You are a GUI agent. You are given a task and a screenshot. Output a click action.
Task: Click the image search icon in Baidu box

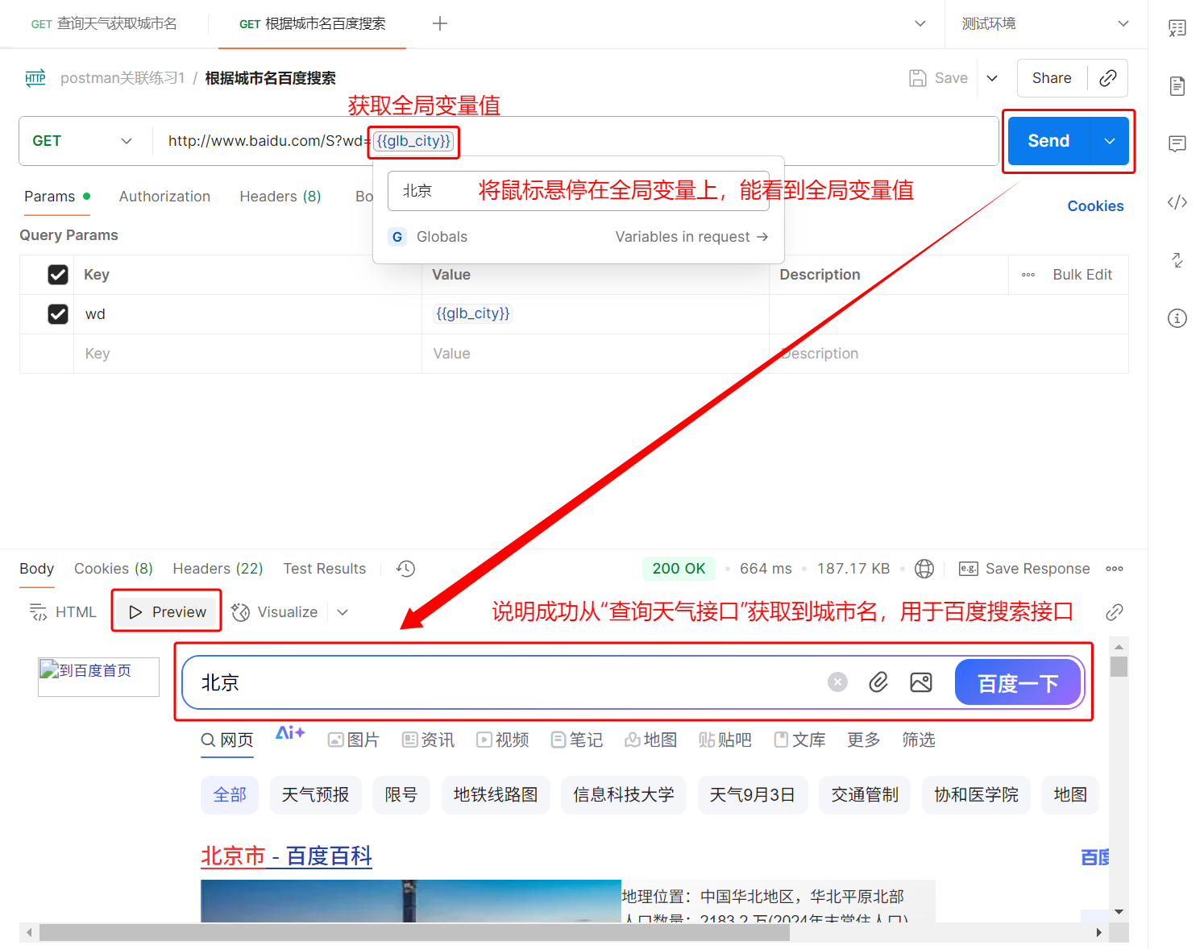(x=921, y=682)
